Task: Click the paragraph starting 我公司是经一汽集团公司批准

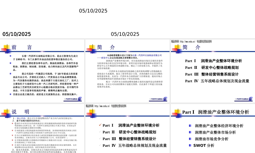Action: 46,82
